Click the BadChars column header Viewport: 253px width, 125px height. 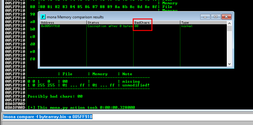click(157, 22)
